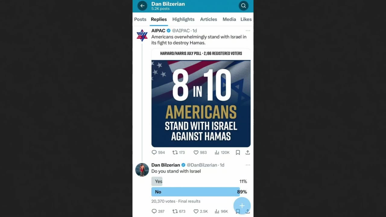The width and height of the screenshot is (386, 217).
Task: Like the AIPAC post with 983 likes
Action: click(200, 153)
